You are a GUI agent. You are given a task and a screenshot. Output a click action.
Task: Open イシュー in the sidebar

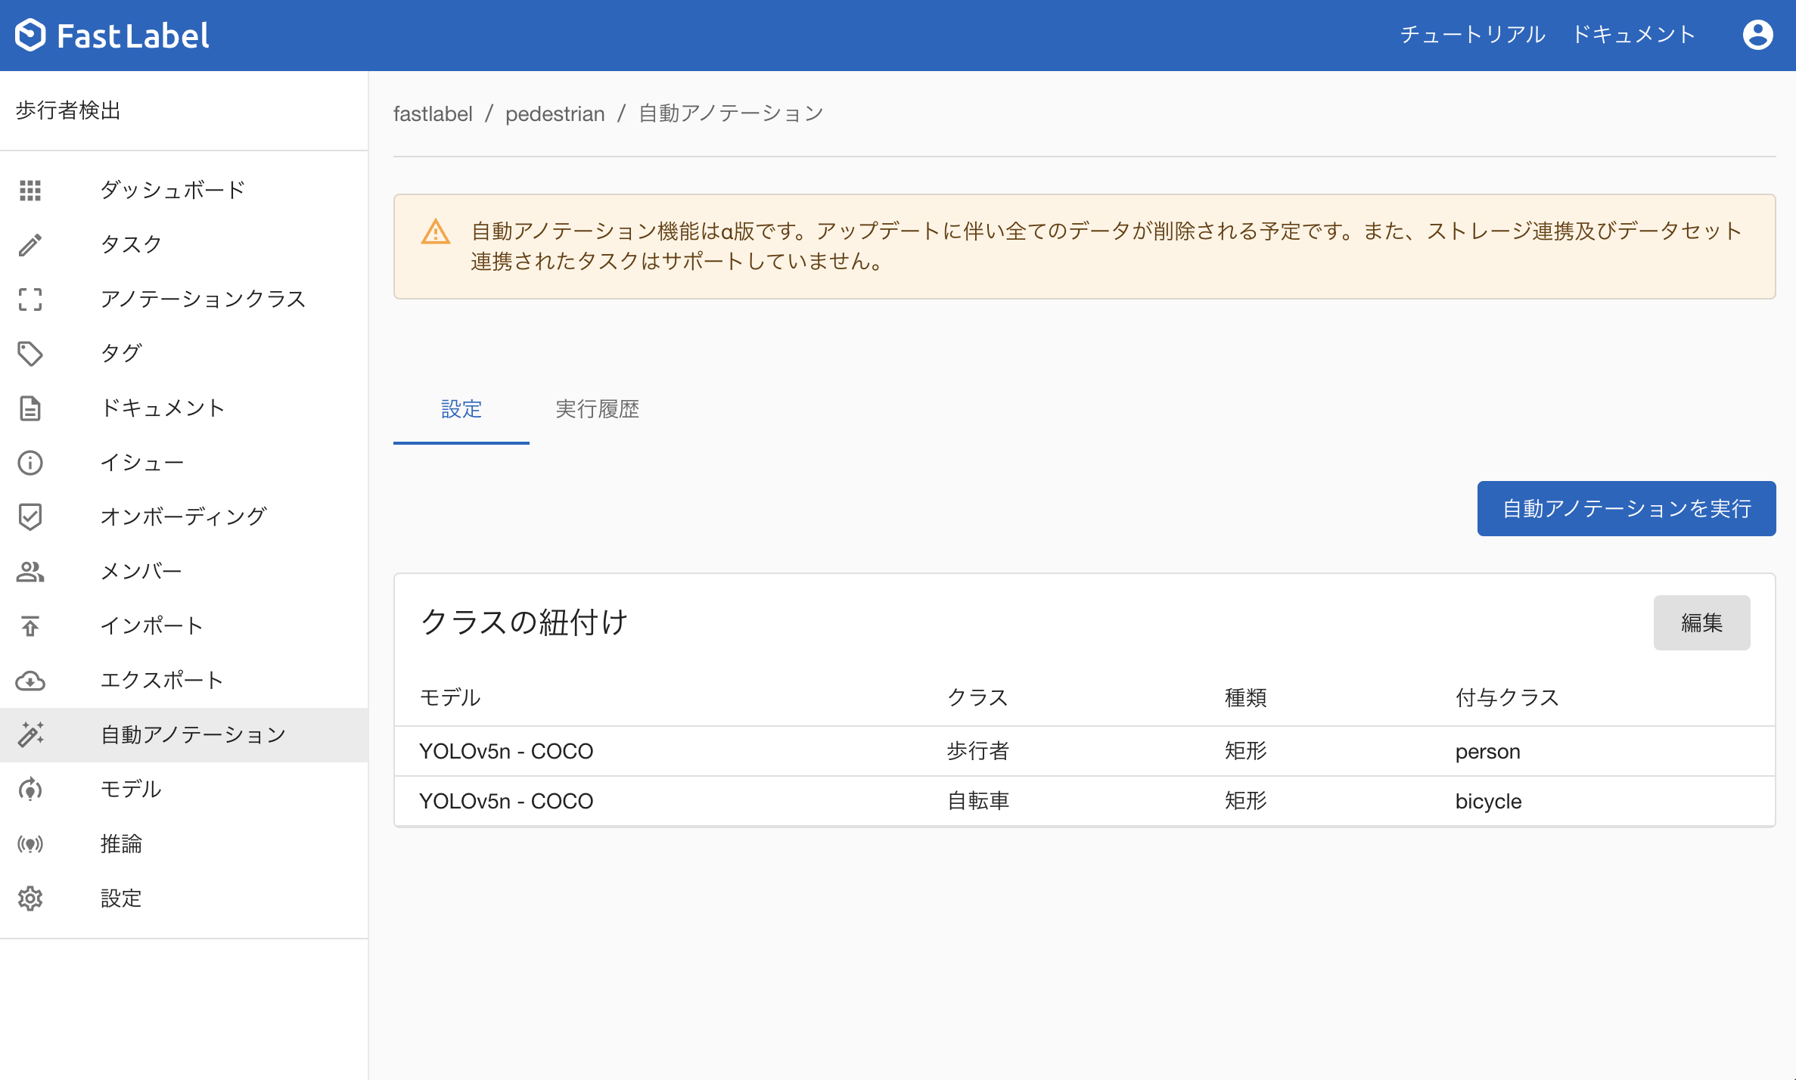pyautogui.click(x=184, y=462)
